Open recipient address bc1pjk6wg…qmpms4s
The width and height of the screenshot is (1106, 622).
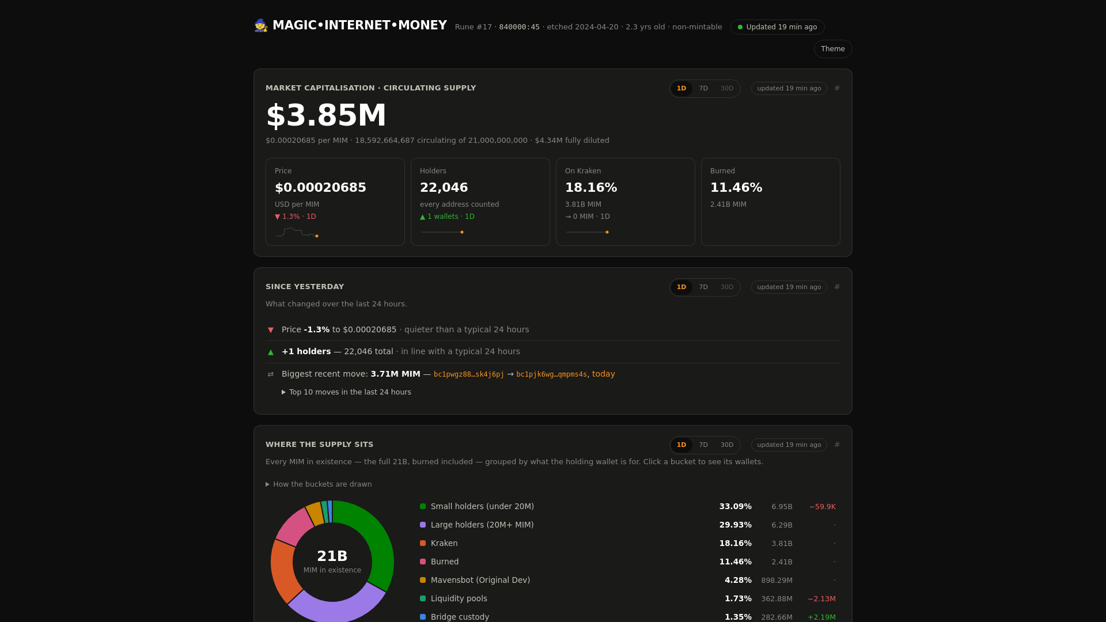tap(552, 374)
